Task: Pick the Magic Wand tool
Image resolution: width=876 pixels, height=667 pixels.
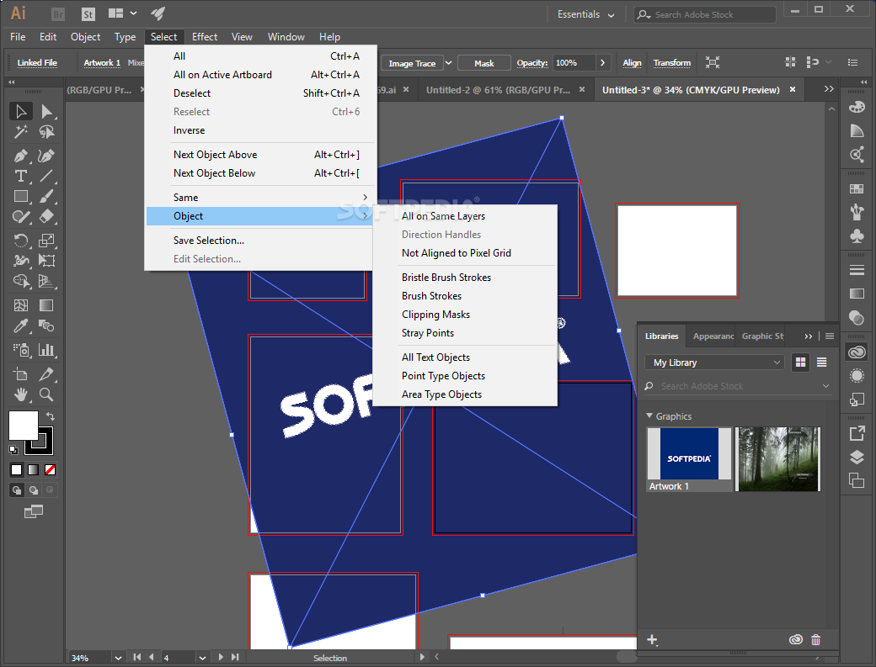Action: click(x=21, y=132)
